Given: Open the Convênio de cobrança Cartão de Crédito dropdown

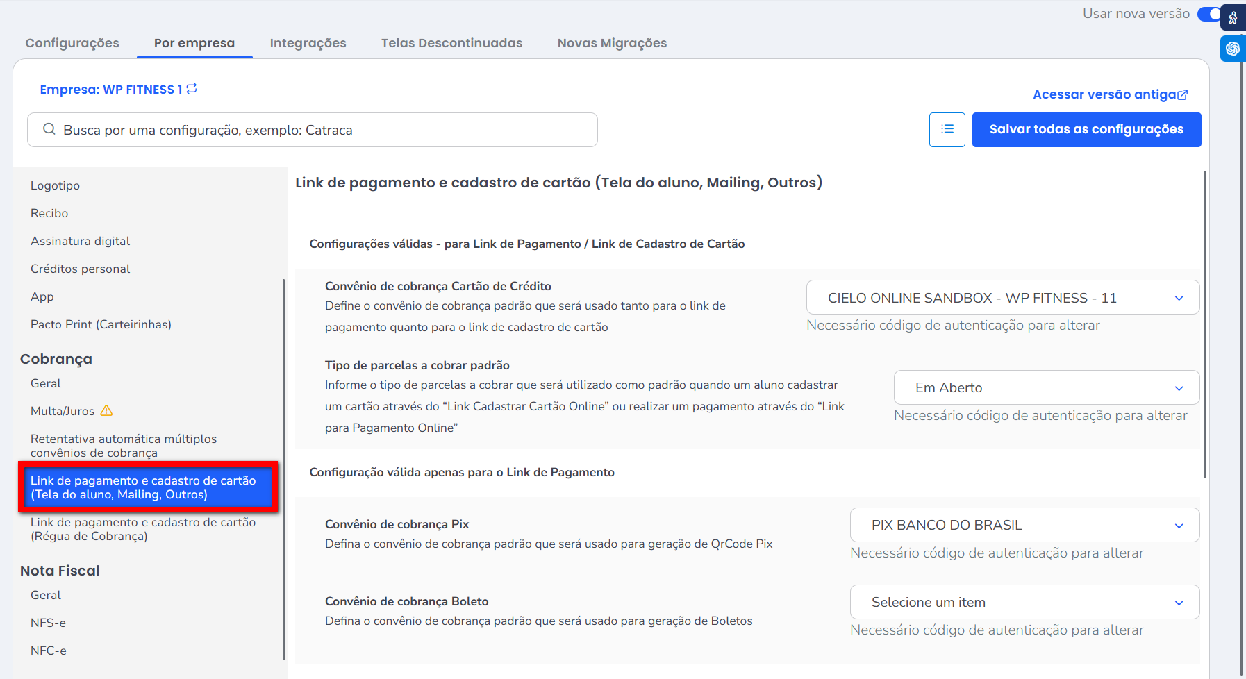Looking at the screenshot, I should pos(1002,298).
